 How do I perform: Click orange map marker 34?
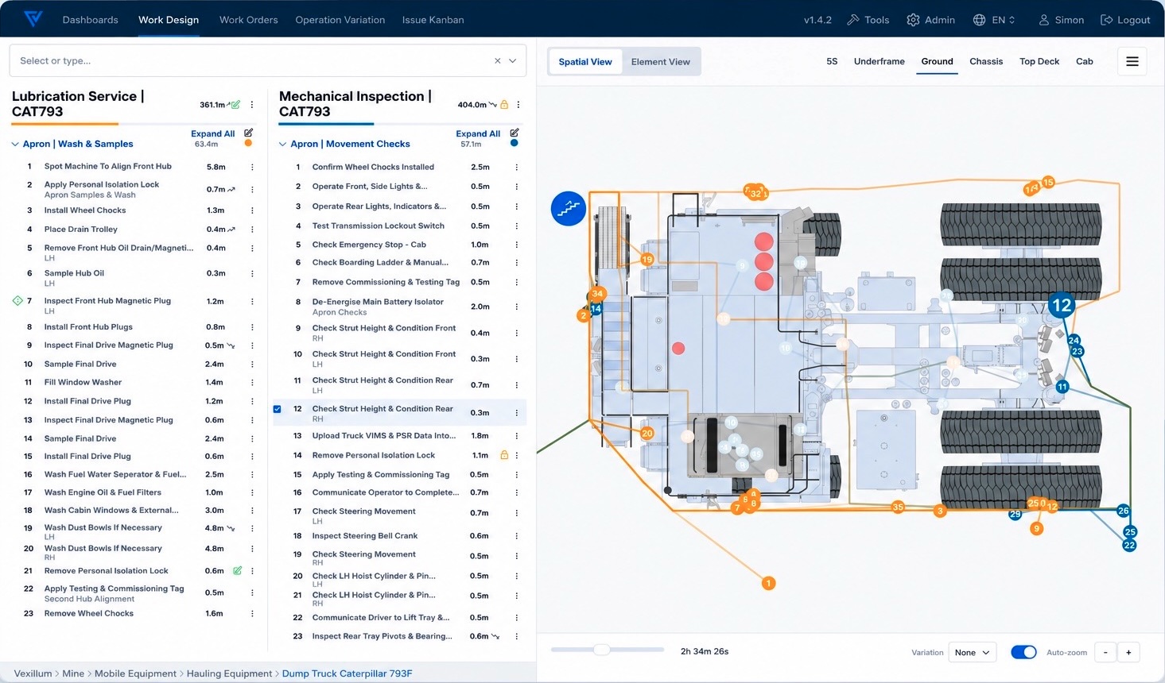click(597, 294)
